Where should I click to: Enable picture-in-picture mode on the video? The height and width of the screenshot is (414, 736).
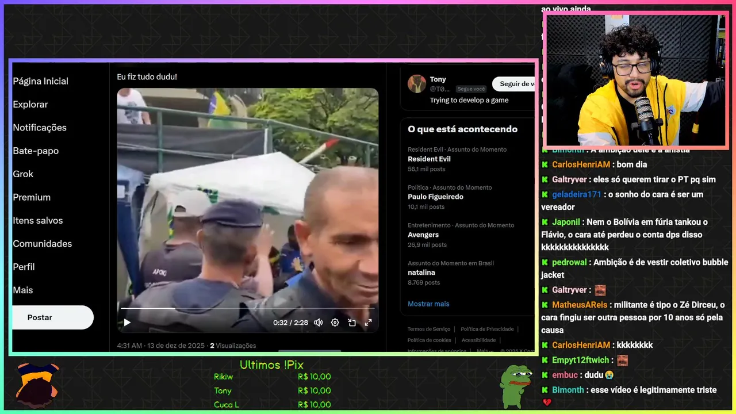tap(352, 323)
